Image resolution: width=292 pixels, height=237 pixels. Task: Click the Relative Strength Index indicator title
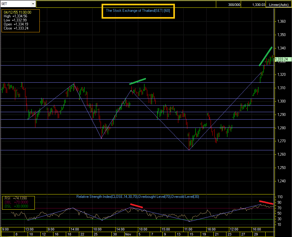(139, 197)
